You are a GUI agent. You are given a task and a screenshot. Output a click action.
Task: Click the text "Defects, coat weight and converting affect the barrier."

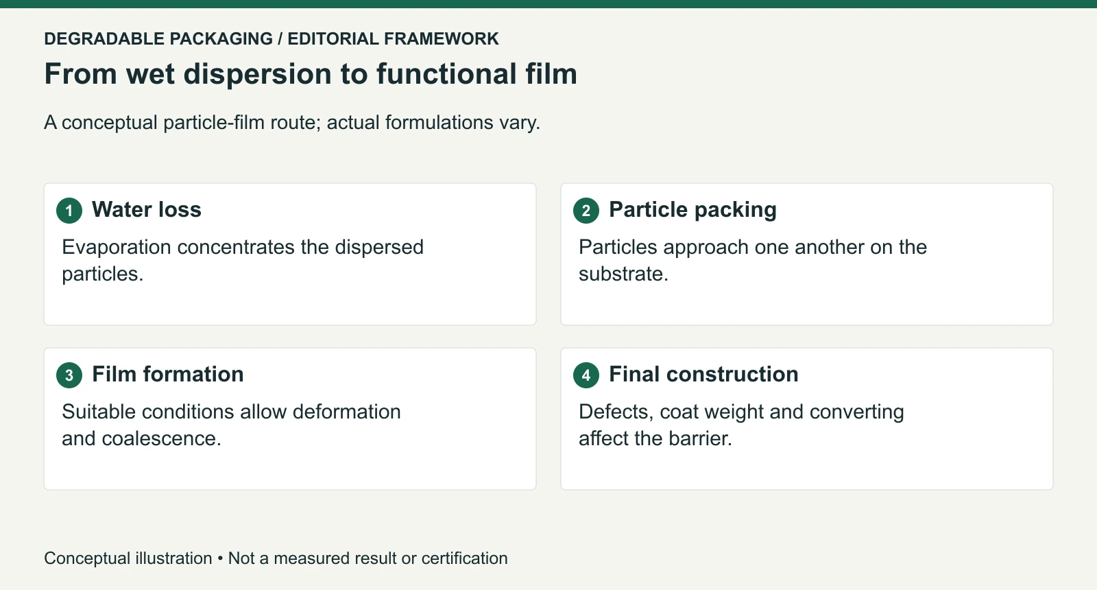click(741, 425)
